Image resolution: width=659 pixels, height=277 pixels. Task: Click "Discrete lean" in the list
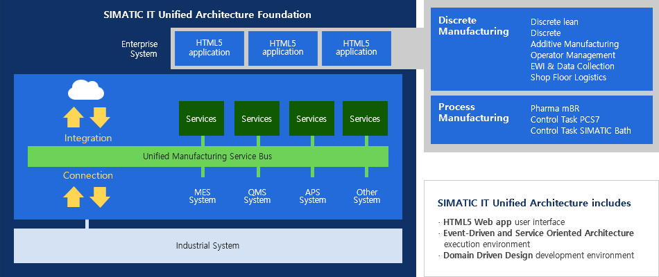coord(554,22)
